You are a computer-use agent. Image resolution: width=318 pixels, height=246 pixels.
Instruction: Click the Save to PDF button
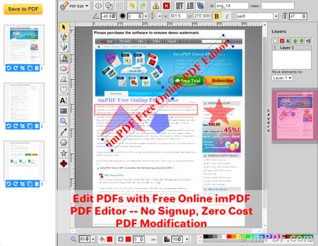[x=23, y=9]
